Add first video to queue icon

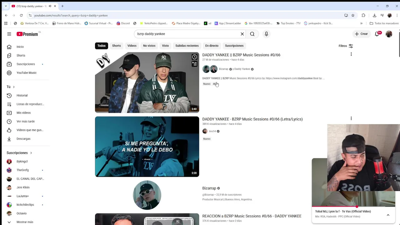pyautogui.click(x=194, y=64)
